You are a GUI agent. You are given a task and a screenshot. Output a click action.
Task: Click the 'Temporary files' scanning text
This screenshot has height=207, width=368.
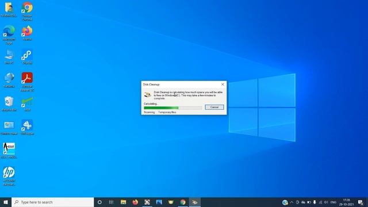tap(167, 112)
